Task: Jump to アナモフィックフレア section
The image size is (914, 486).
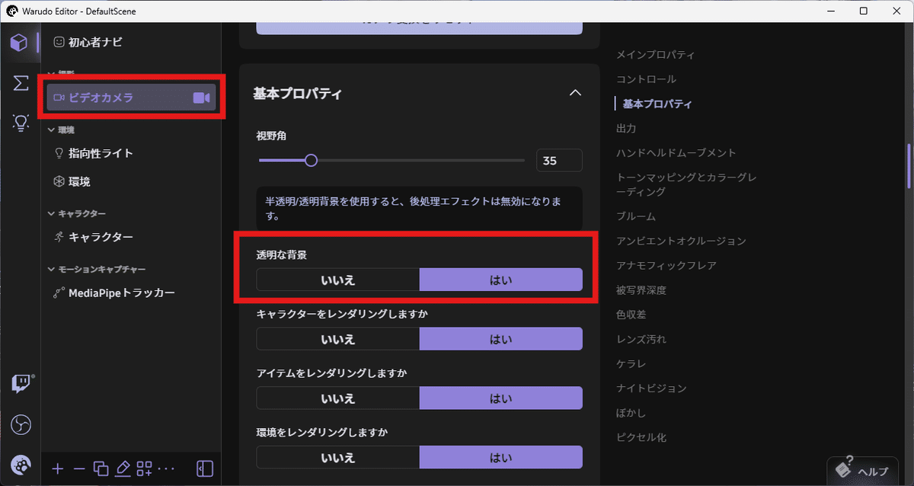Action: (x=666, y=265)
